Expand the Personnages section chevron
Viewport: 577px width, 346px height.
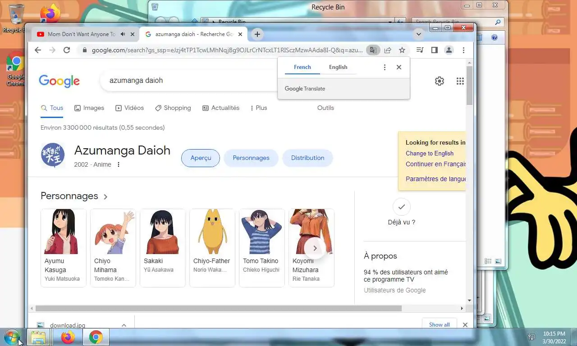(x=105, y=197)
